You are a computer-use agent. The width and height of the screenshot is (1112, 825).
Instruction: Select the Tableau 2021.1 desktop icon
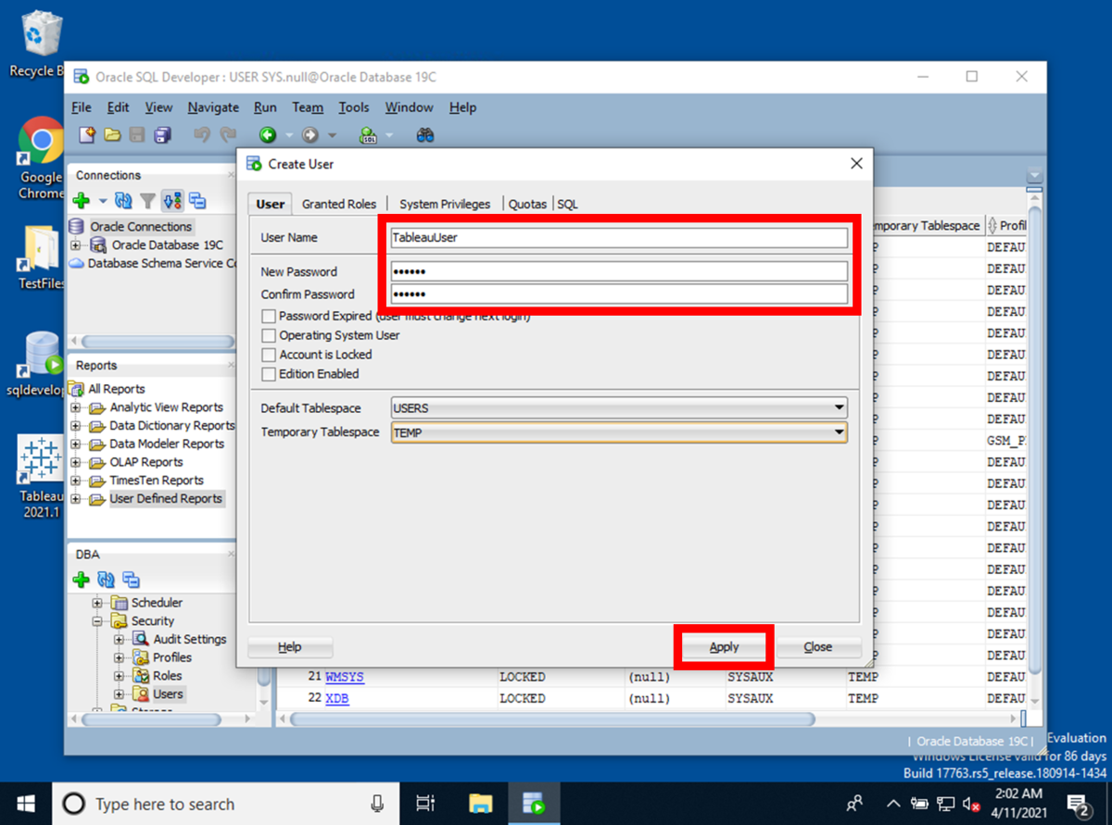coord(41,477)
